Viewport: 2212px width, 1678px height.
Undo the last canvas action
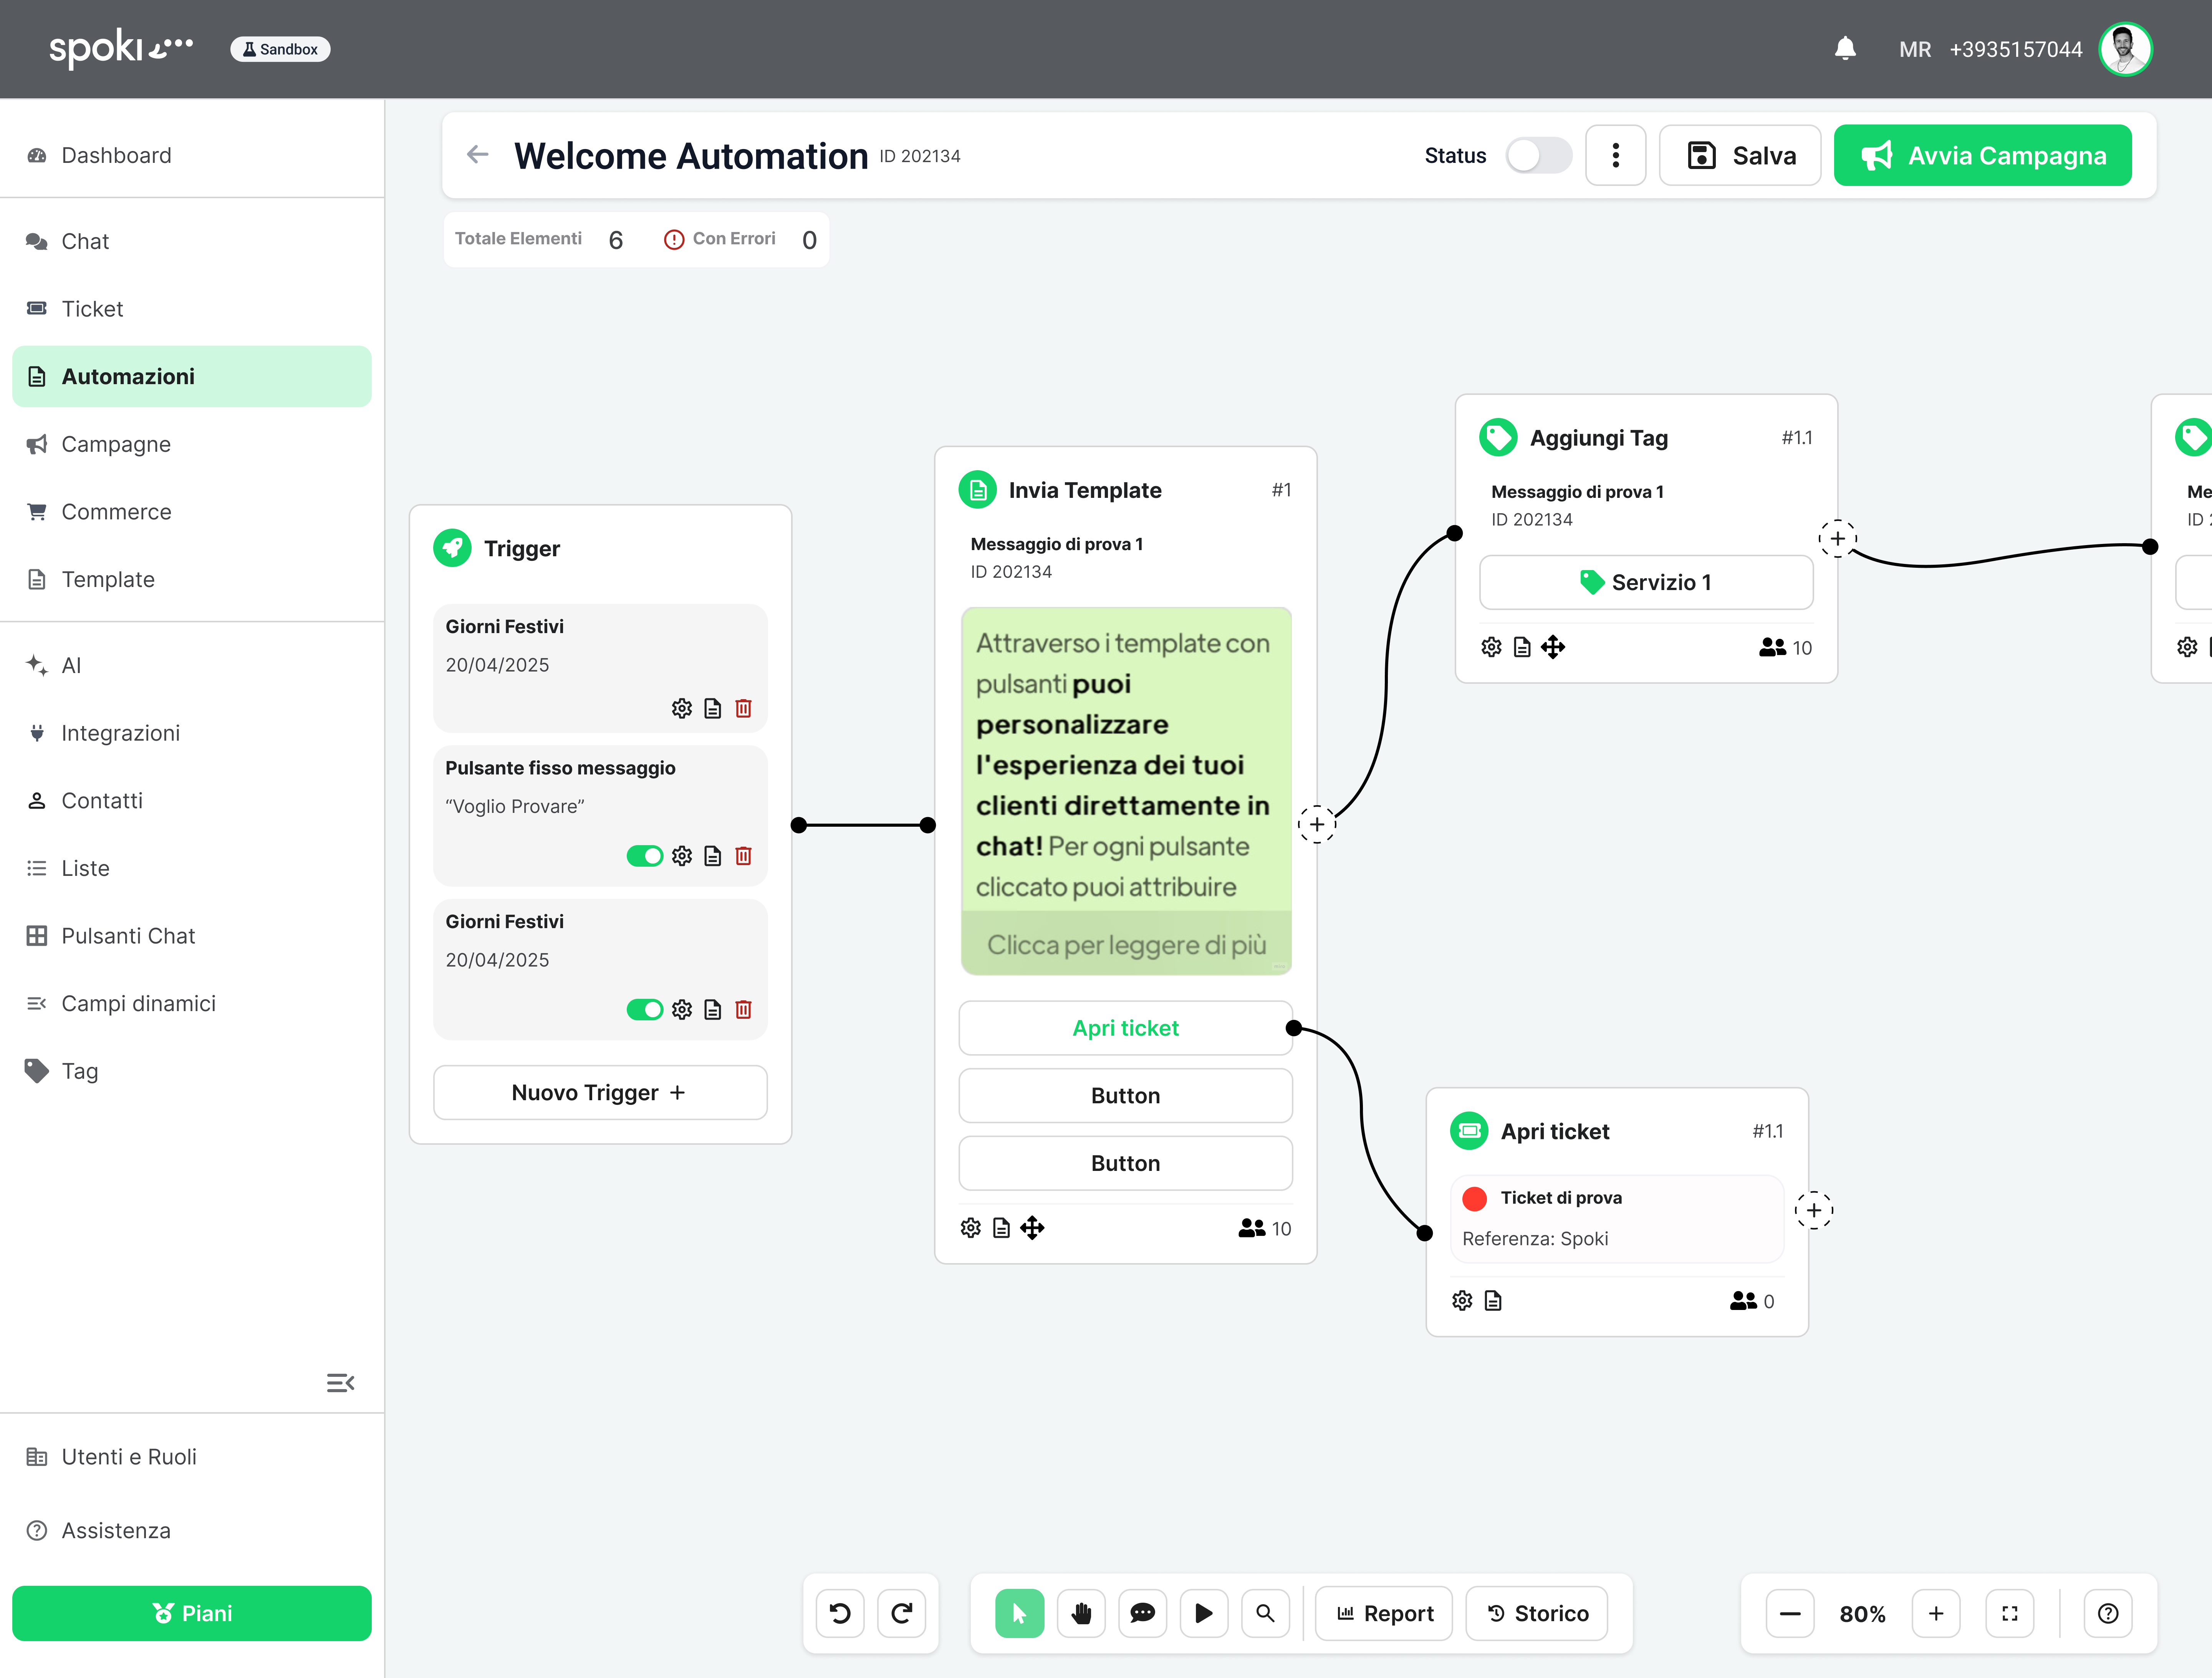point(840,1613)
